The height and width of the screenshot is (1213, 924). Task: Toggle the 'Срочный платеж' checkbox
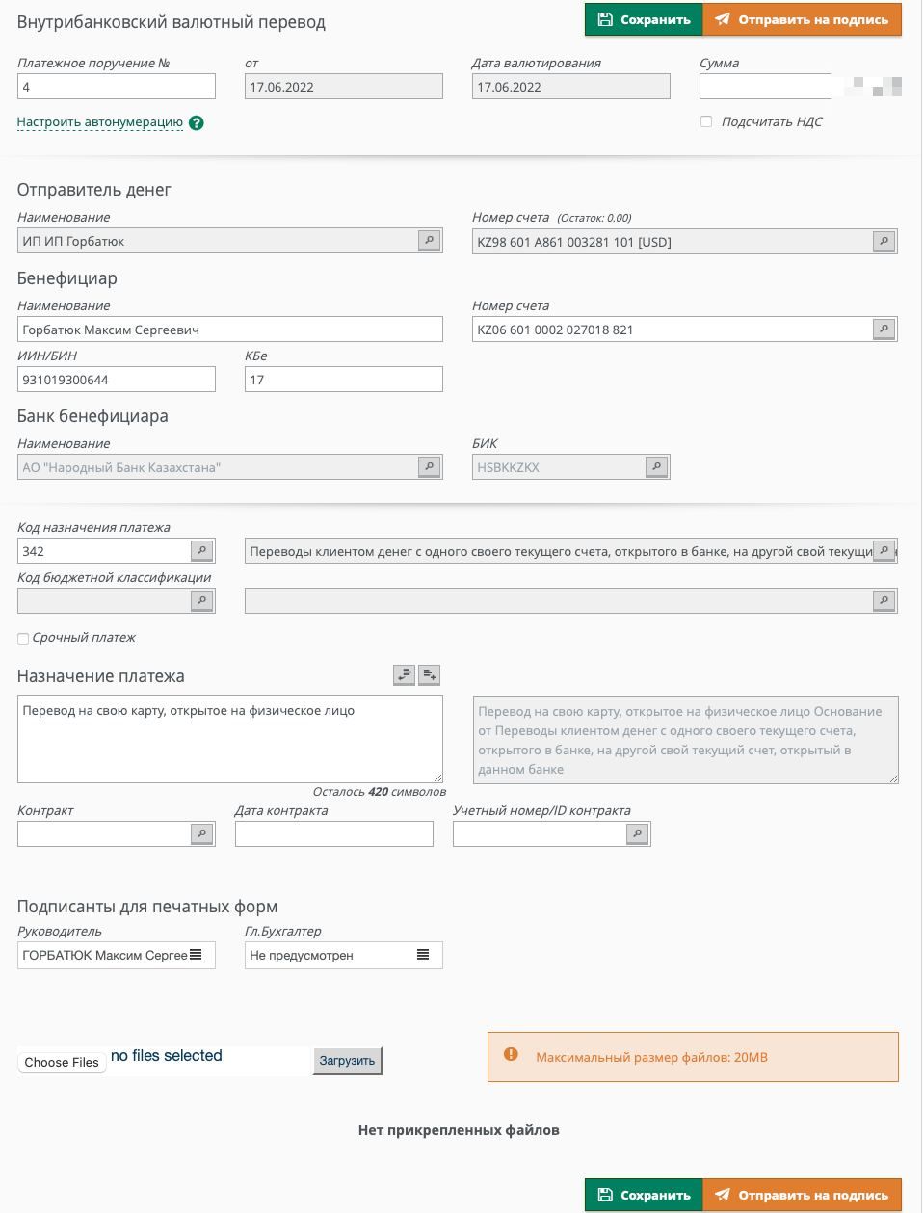coord(23,639)
